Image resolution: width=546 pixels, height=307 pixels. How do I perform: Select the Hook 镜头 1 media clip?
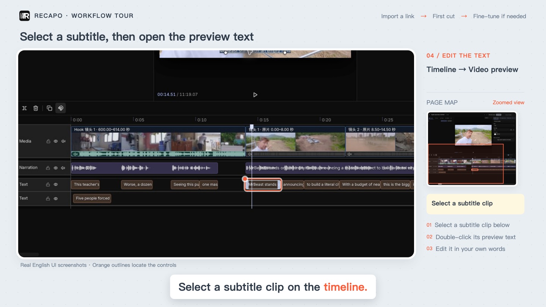(158, 141)
